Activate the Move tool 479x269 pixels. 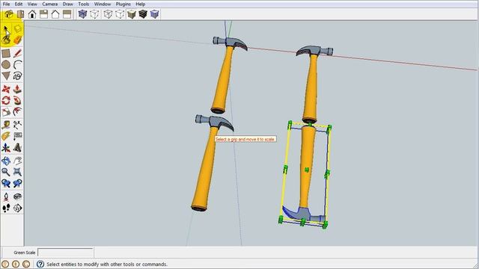(x=6, y=89)
